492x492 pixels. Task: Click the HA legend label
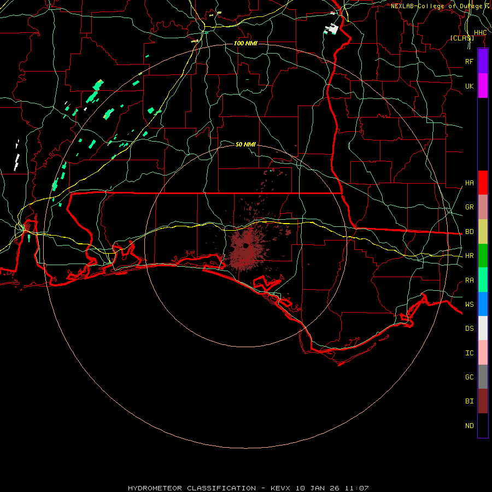tap(470, 183)
